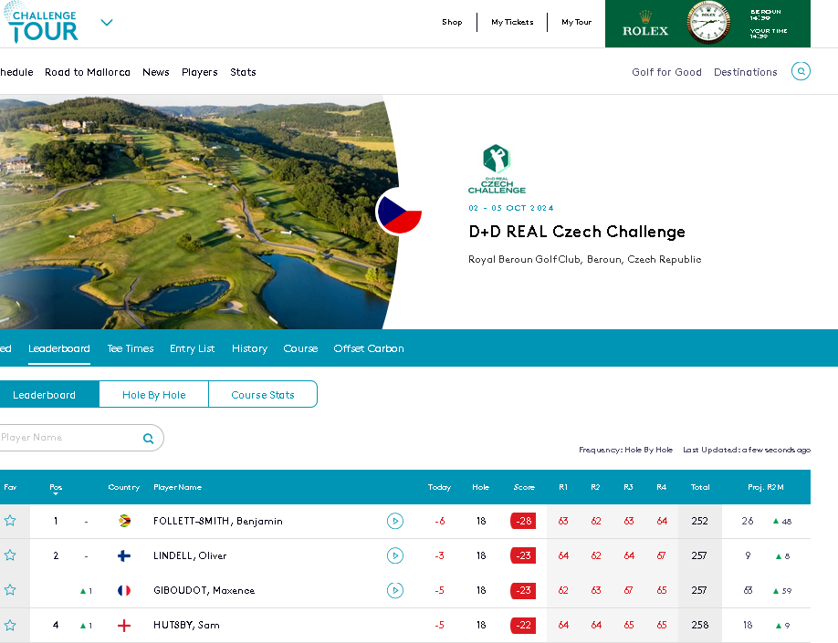
Task: Click Hutsby's total 258
Action: 699,625
